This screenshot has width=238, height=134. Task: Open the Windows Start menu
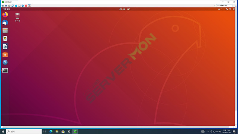pyautogui.click(x=3, y=131)
